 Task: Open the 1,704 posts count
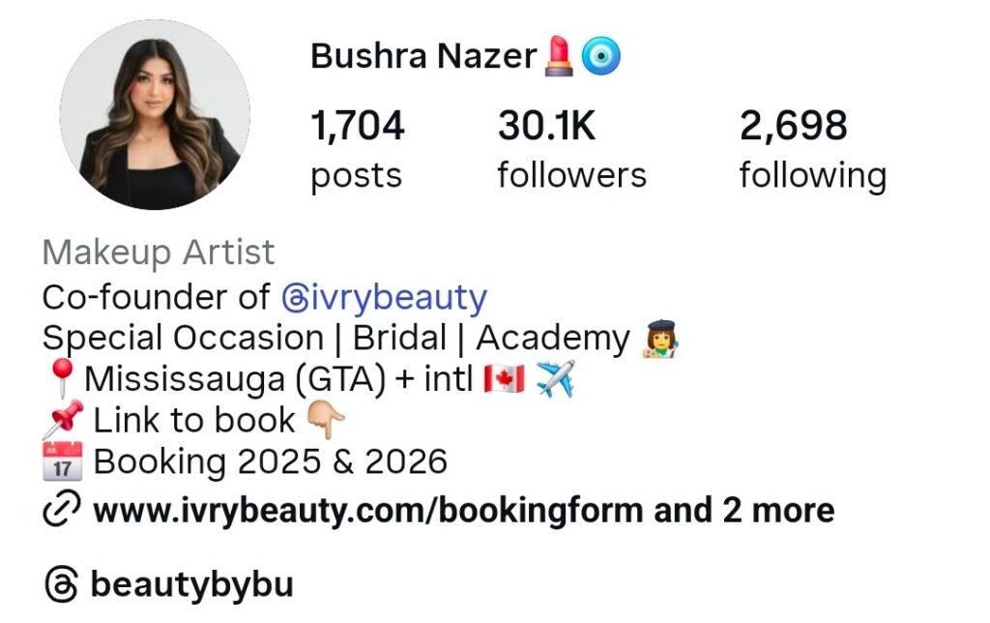tap(357, 148)
